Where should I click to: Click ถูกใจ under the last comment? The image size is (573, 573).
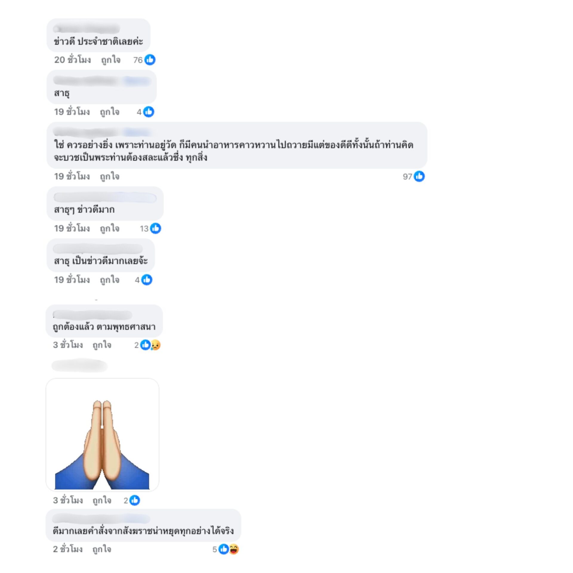click(102, 549)
